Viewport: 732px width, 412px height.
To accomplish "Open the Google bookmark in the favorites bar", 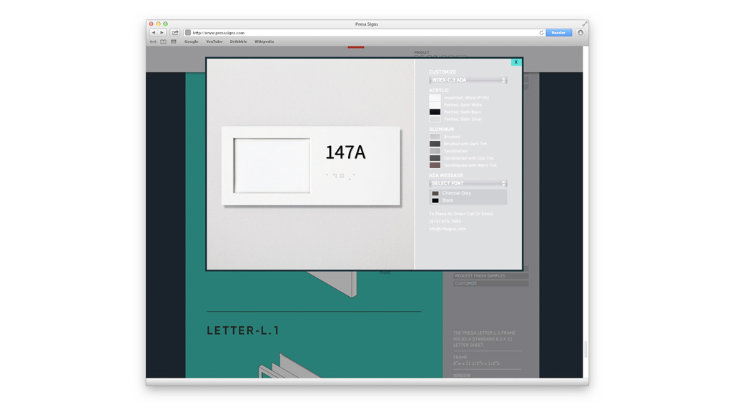I will (x=191, y=41).
